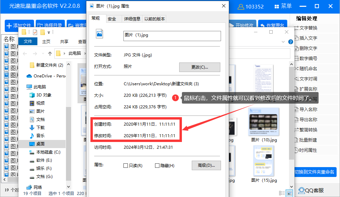This screenshot has height=197, width=340.
Task: Click navigation pane scroll down arrow
Action: point(69,186)
